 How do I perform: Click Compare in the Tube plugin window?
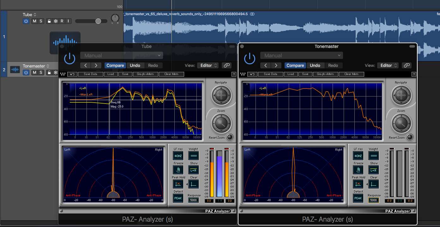coord(115,65)
